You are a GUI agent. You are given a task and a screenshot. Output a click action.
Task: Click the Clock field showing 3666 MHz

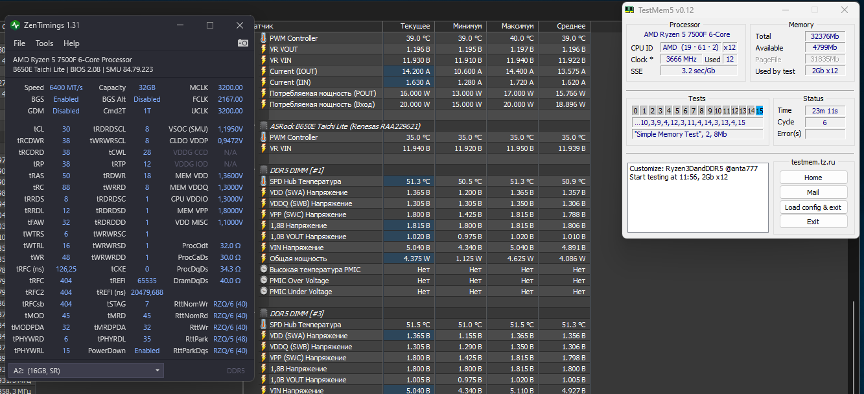tap(681, 59)
